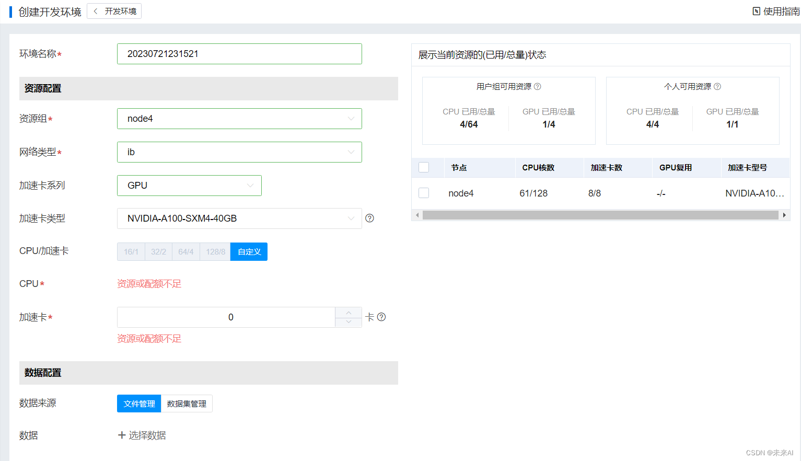Viewport: 801px width, 461px height.
Task: Open the 加速卡系列 GPU dropdown
Action: pyautogui.click(x=189, y=186)
